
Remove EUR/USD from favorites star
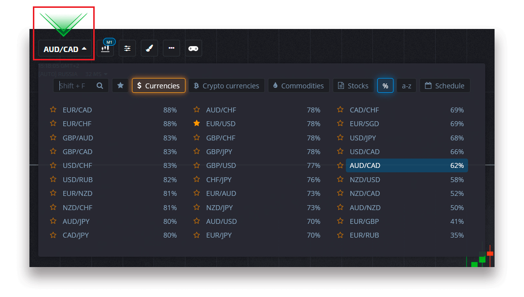[196, 123]
